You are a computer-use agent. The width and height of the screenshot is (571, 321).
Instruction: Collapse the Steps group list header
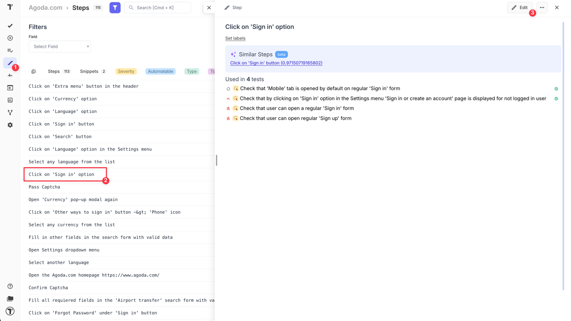coord(33,71)
